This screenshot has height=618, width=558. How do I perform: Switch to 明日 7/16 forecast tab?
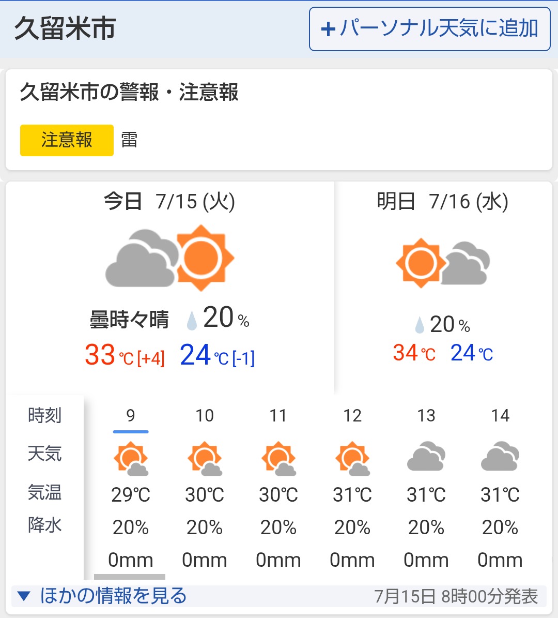pyautogui.click(x=443, y=201)
